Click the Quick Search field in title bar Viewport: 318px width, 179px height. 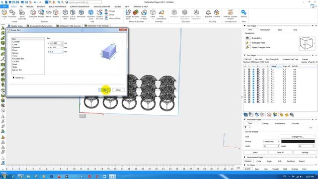tap(85, 2)
